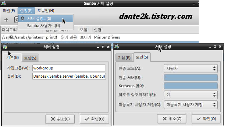
Task: Click the 인증 서버(U) field
Action: pyautogui.click(x=191, y=78)
